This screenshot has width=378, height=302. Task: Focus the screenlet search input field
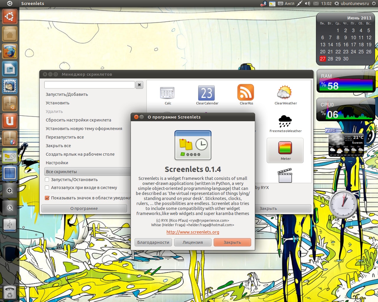[89, 85]
